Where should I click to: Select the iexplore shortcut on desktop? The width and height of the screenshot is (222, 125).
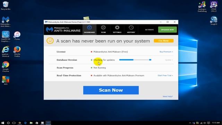[x=6, y=51]
